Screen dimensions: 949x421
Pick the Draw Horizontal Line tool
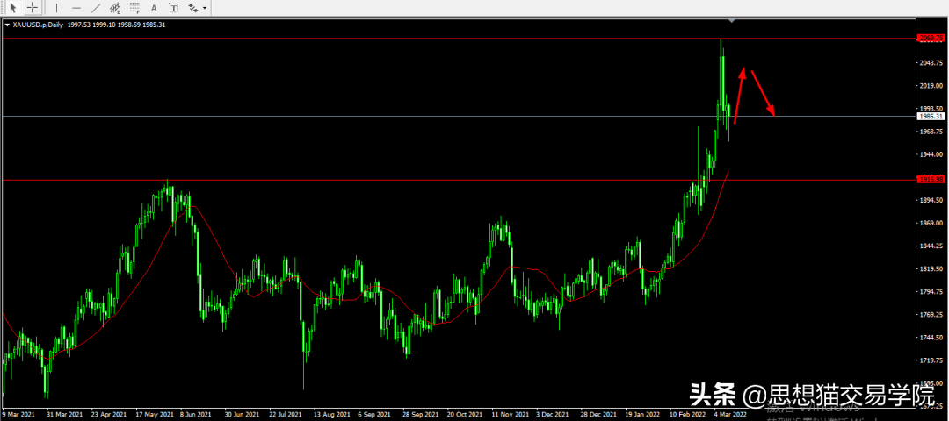(76, 8)
